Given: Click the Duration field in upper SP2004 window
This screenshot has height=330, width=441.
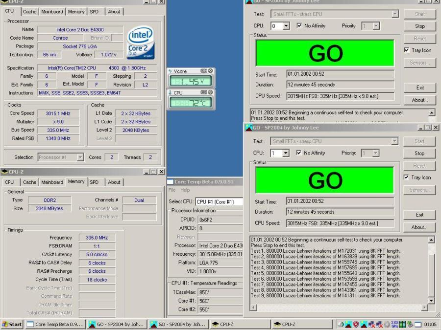Looking at the screenshot, I should pyautogui.click(x=340, y=85).
